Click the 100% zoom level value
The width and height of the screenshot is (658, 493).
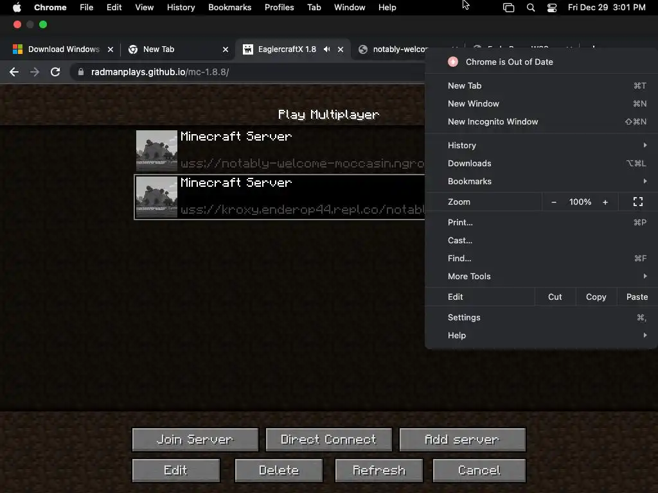point(580,202)
